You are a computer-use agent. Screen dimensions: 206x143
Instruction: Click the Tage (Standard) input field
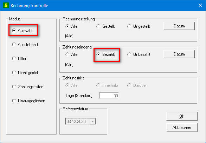(x=109, y=96)
